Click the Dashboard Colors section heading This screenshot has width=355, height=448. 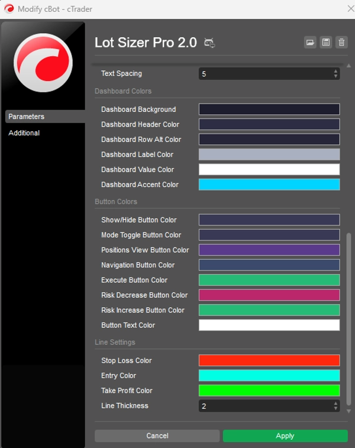pos(123,91)
